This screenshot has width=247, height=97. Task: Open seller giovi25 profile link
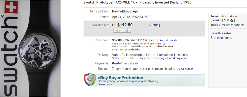click(x=216, y=20)
